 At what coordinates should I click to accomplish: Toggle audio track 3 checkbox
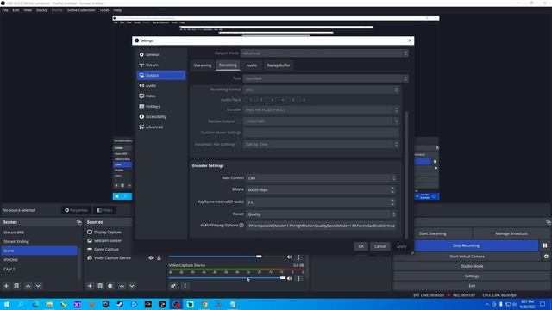click(x=267, y=100)
